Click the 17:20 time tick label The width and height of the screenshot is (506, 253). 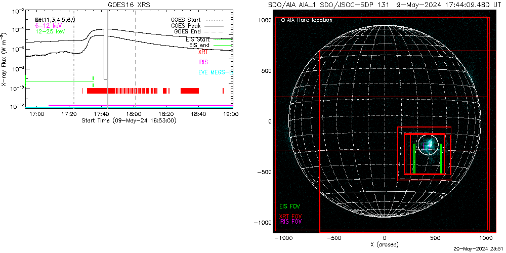(x=69, y=114)
